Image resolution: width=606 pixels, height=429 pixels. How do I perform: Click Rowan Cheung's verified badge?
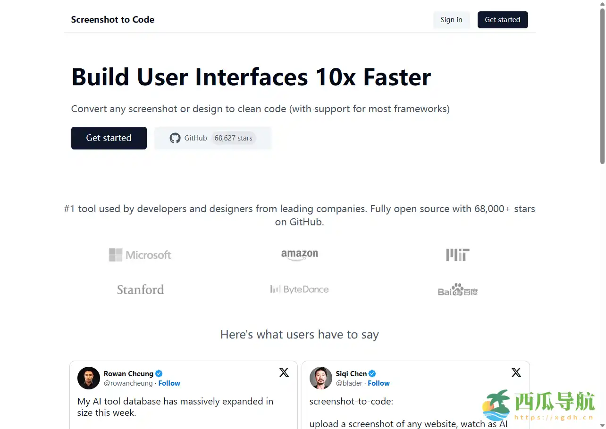(159, 374)
